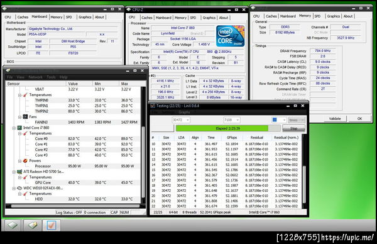
Task: Collapse the WDC WD10 drive node
Action: pos(14,189)
